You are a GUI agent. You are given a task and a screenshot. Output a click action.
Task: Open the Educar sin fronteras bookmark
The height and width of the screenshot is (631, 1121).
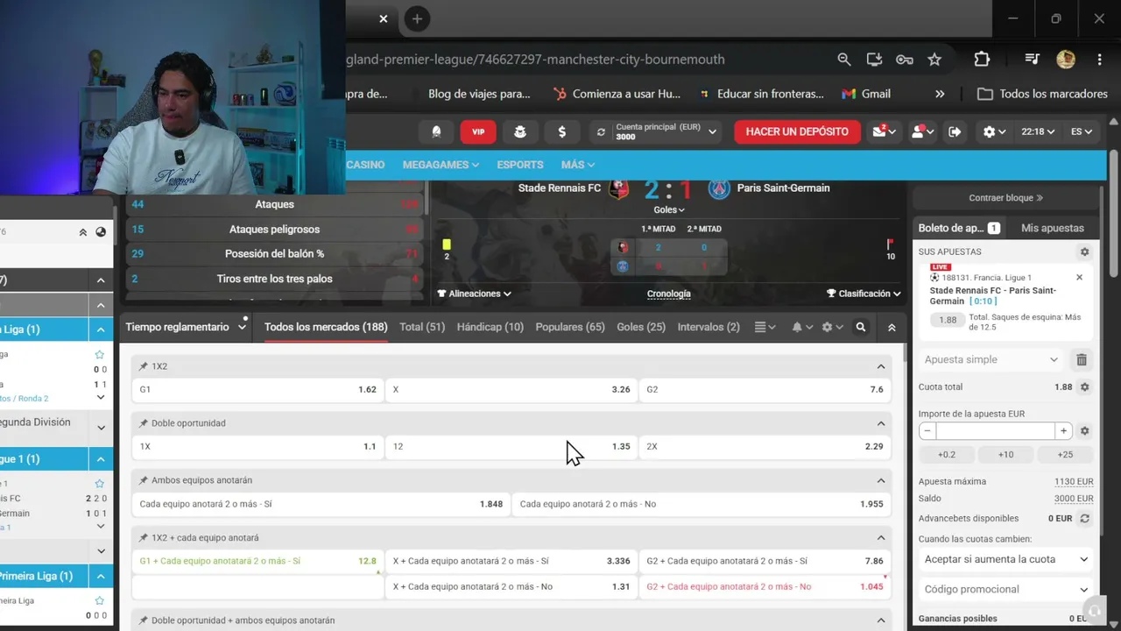(x=760, y=94)
